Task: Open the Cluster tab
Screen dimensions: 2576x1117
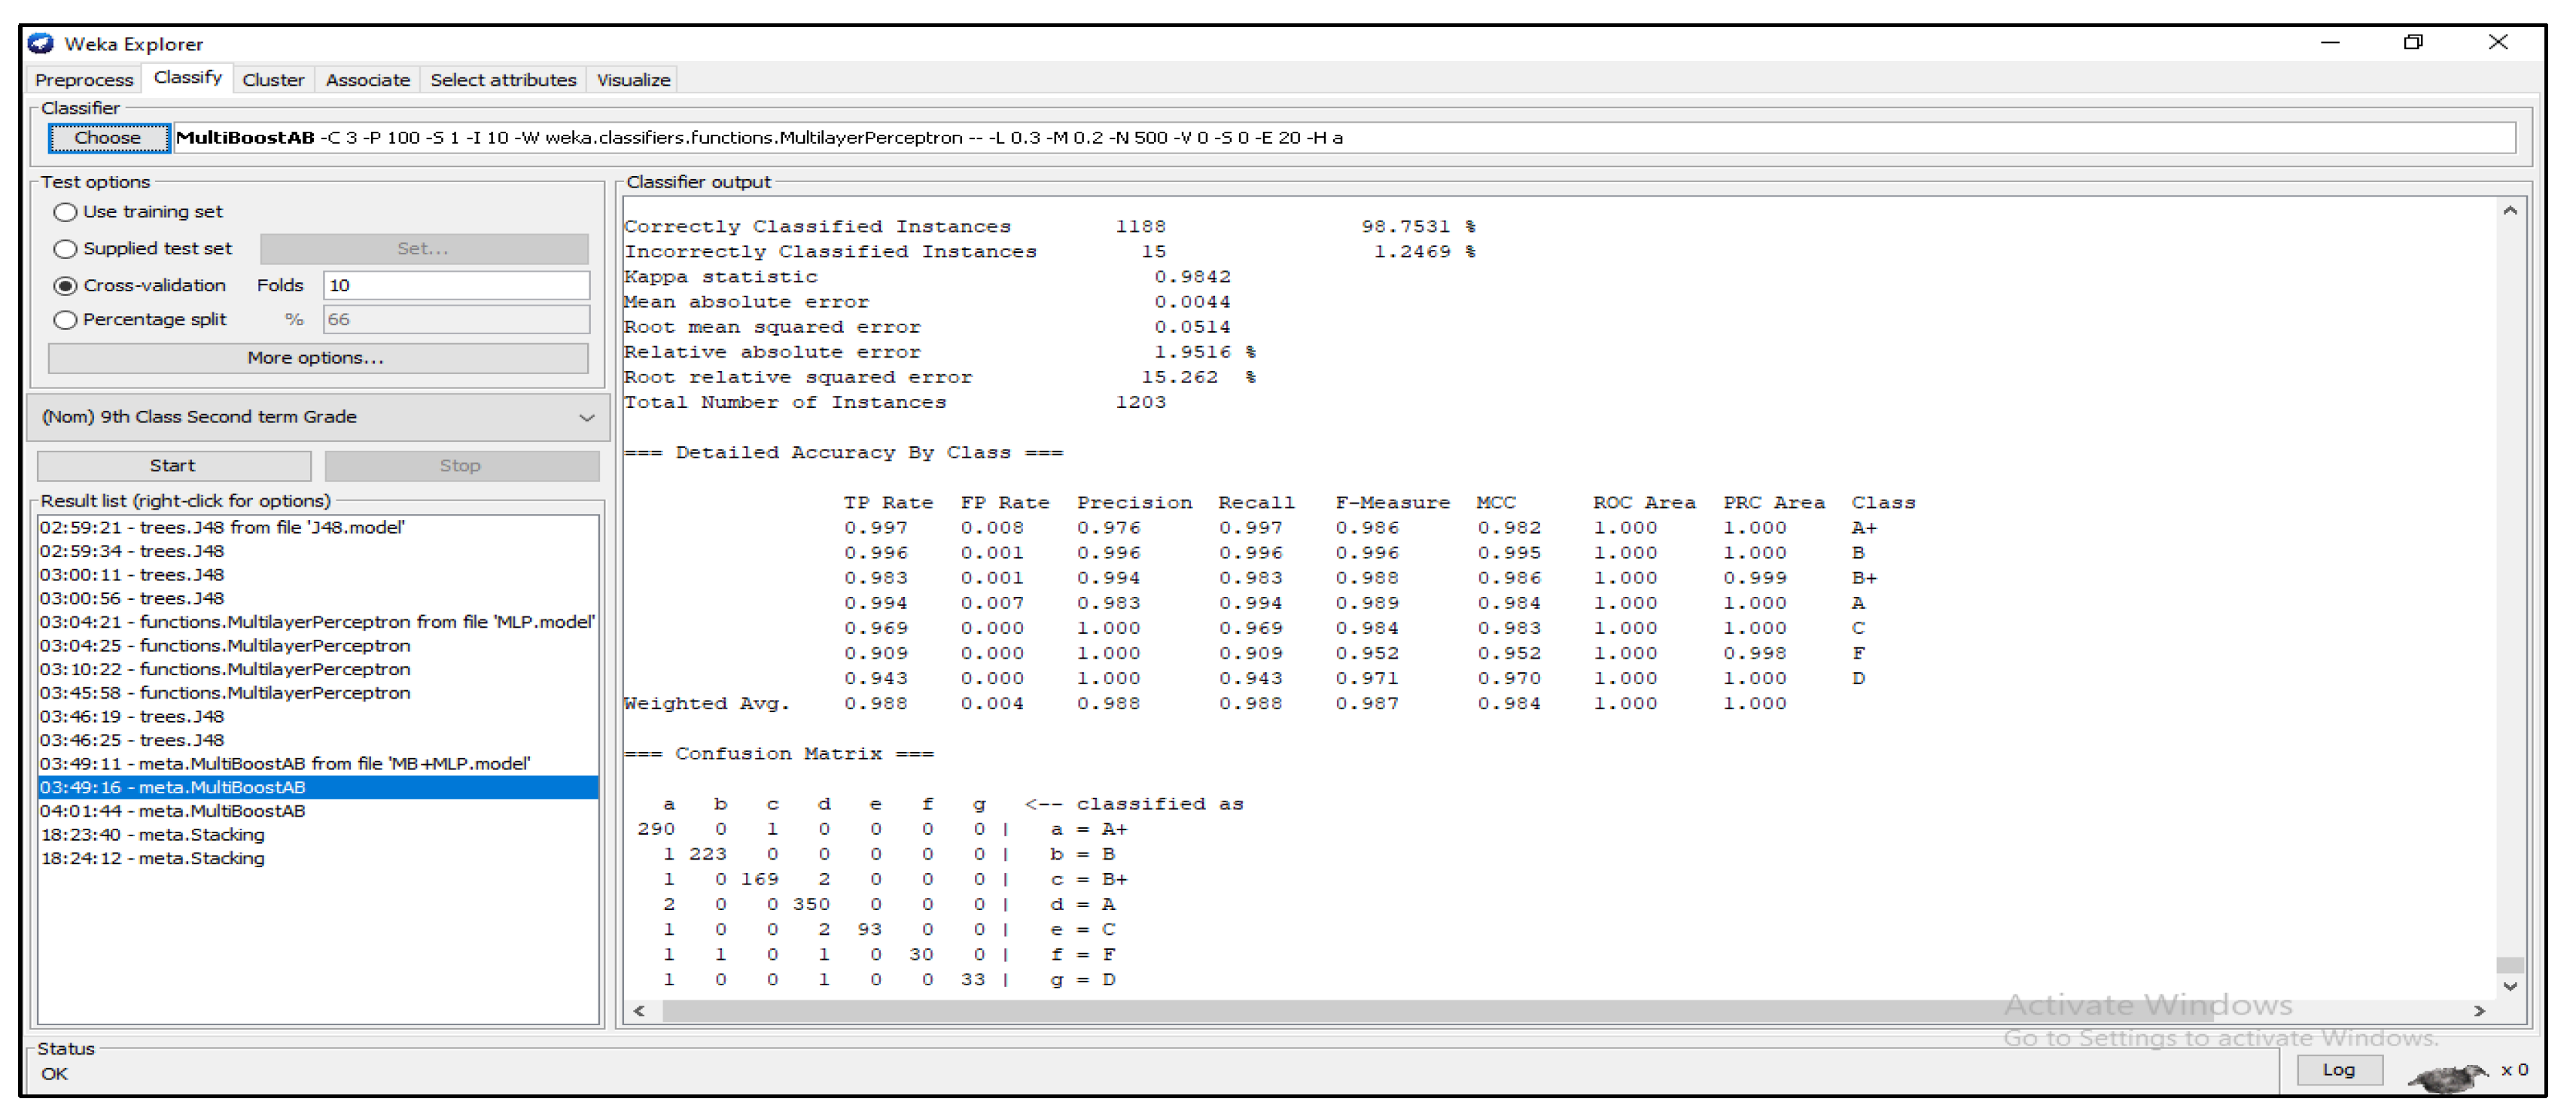Action: [x=273, y=80]
